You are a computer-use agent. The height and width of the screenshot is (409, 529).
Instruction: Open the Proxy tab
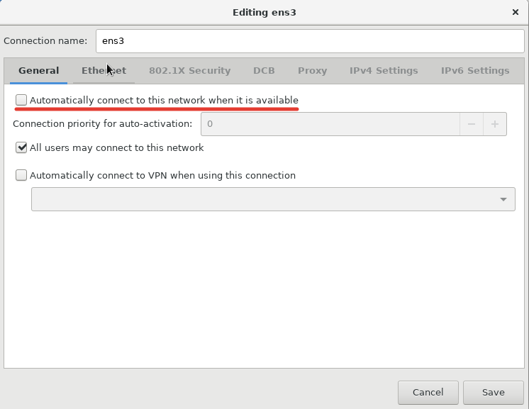(x=312, y=71)
